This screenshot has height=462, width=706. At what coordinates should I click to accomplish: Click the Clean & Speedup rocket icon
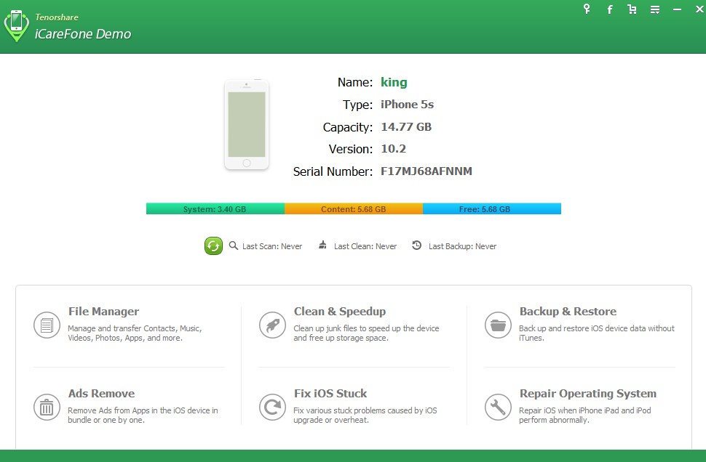click(x=272, y=325)
